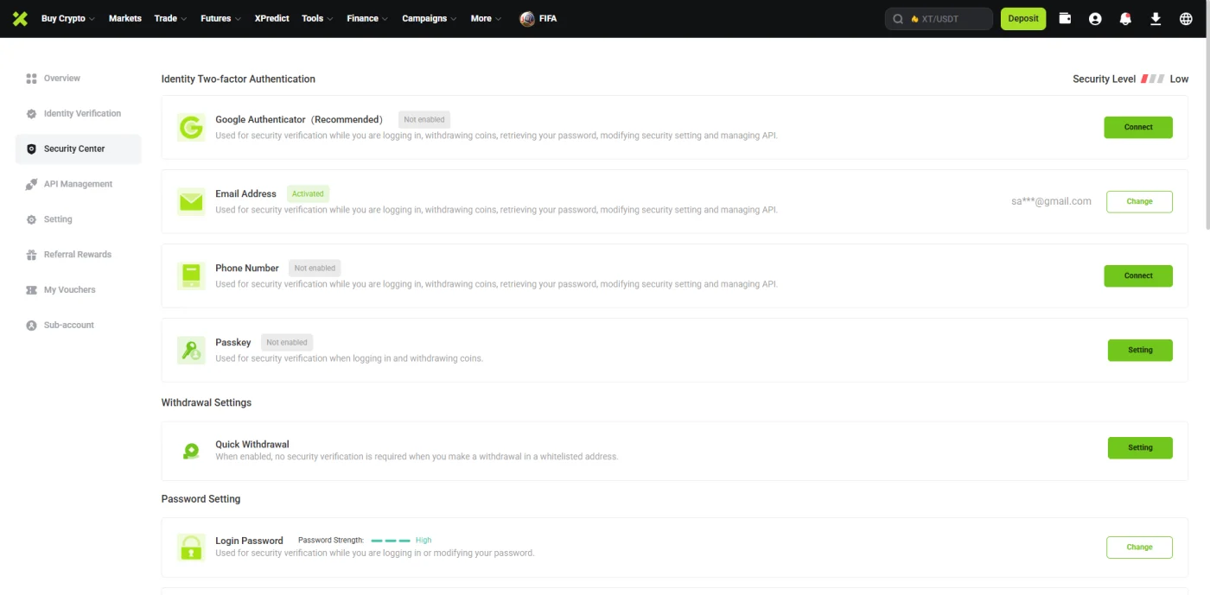1210x595 pixels.
Task: Click the Setting gear icon in sidebar
Action: click(31, 219)
